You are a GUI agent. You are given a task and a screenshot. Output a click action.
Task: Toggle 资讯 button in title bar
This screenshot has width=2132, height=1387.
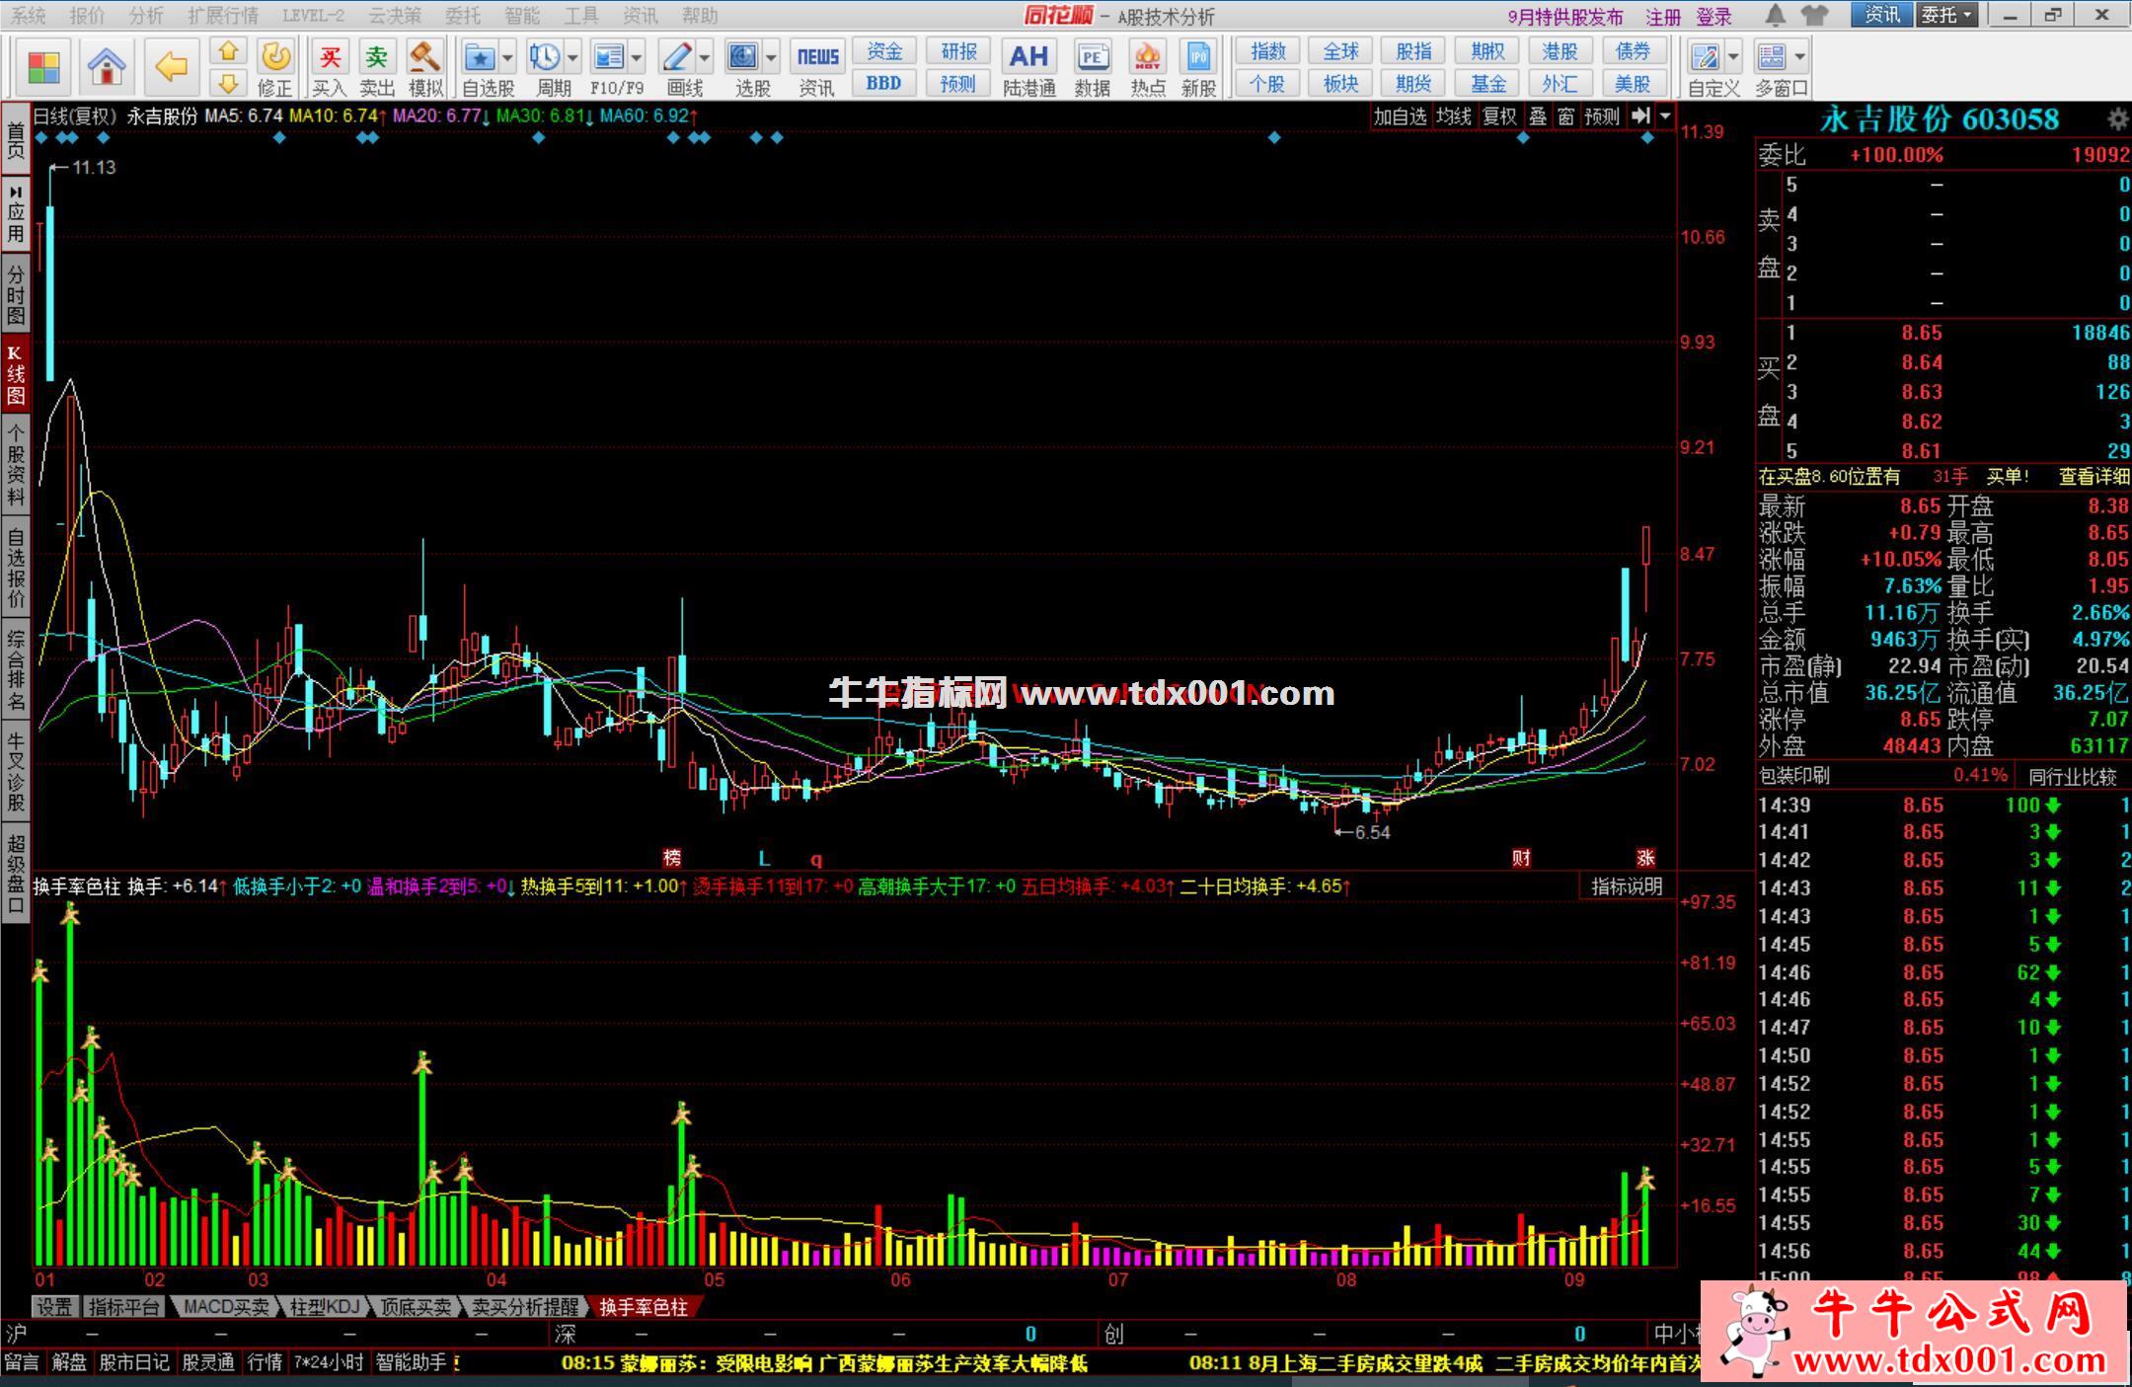point(1881,15)
